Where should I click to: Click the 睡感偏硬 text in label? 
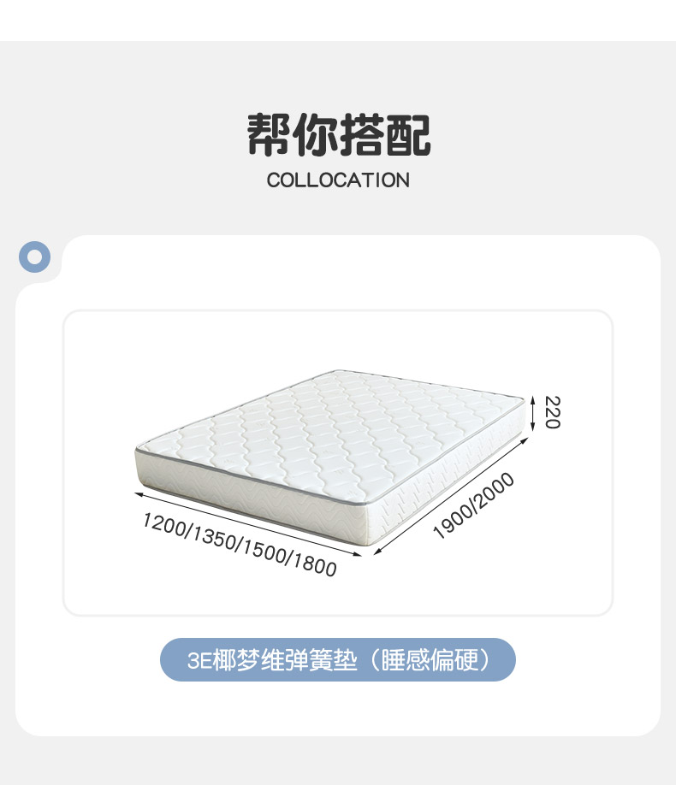click(x=430, y=660)
